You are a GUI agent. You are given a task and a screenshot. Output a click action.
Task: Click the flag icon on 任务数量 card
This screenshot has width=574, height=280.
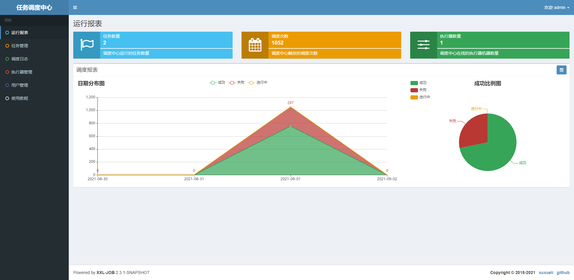click(87, 45)
